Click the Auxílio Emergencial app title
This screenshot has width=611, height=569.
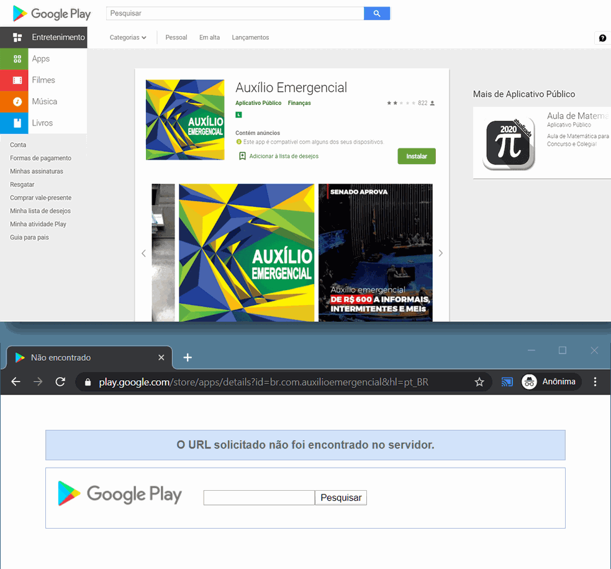[291, 88]
